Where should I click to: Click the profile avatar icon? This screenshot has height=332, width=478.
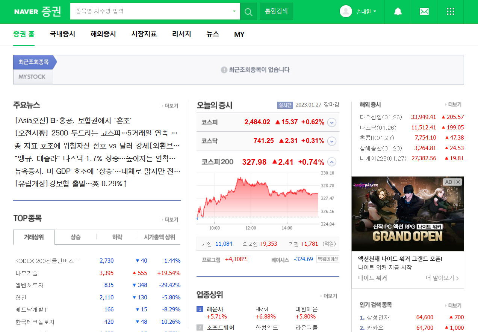(346, 11)
